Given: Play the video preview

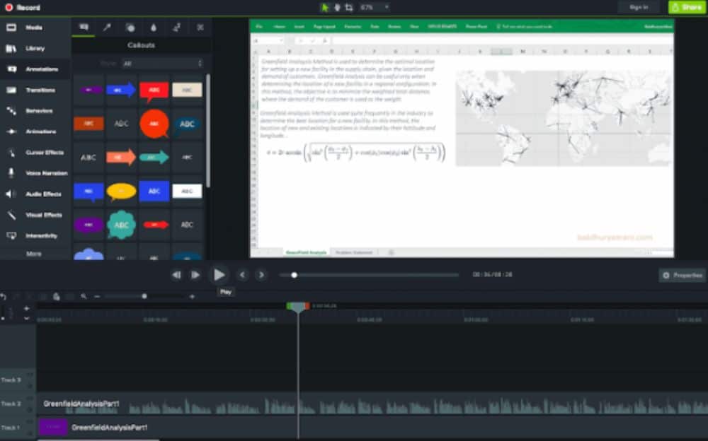Looking at the screenshot, I should click(219, 275).
